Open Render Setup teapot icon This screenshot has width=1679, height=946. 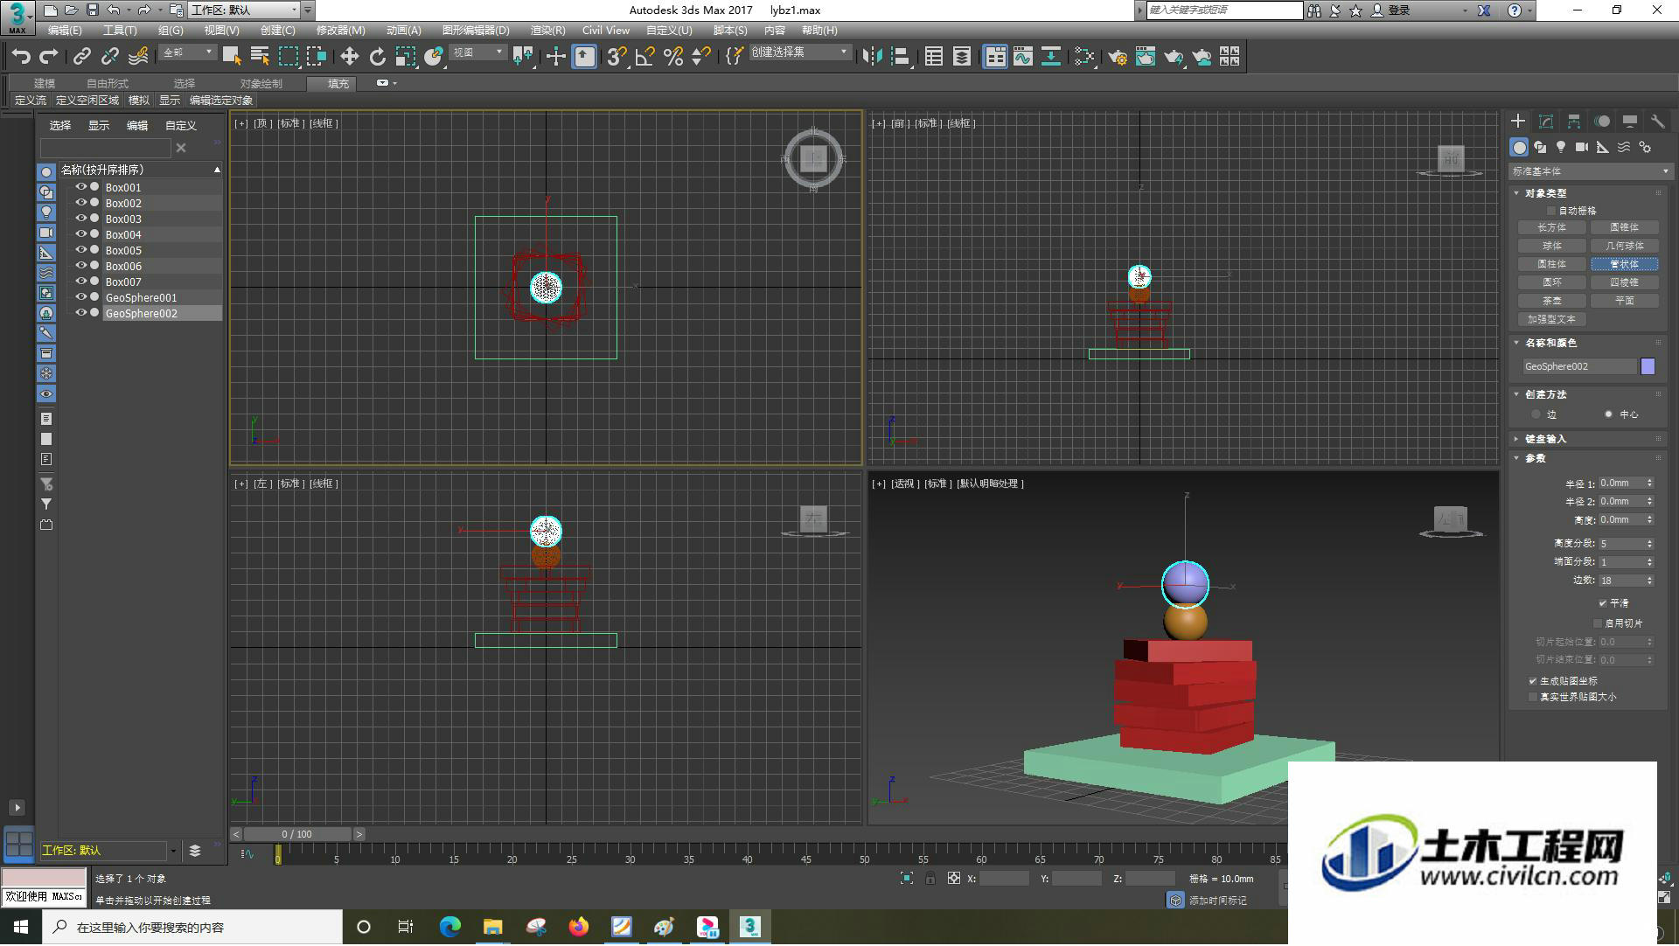(x=1117, y=57)
